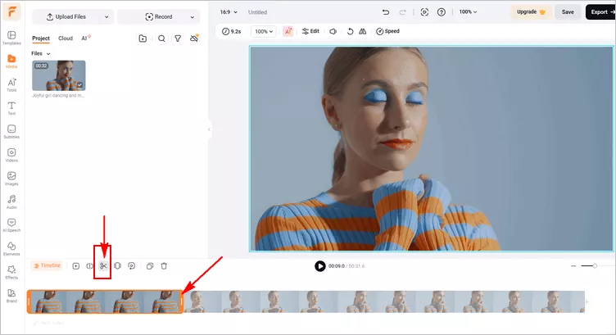Screen dimensions: 616x335
Task: Open the AI Tools sidebar panel
Action: click(11, 85)
